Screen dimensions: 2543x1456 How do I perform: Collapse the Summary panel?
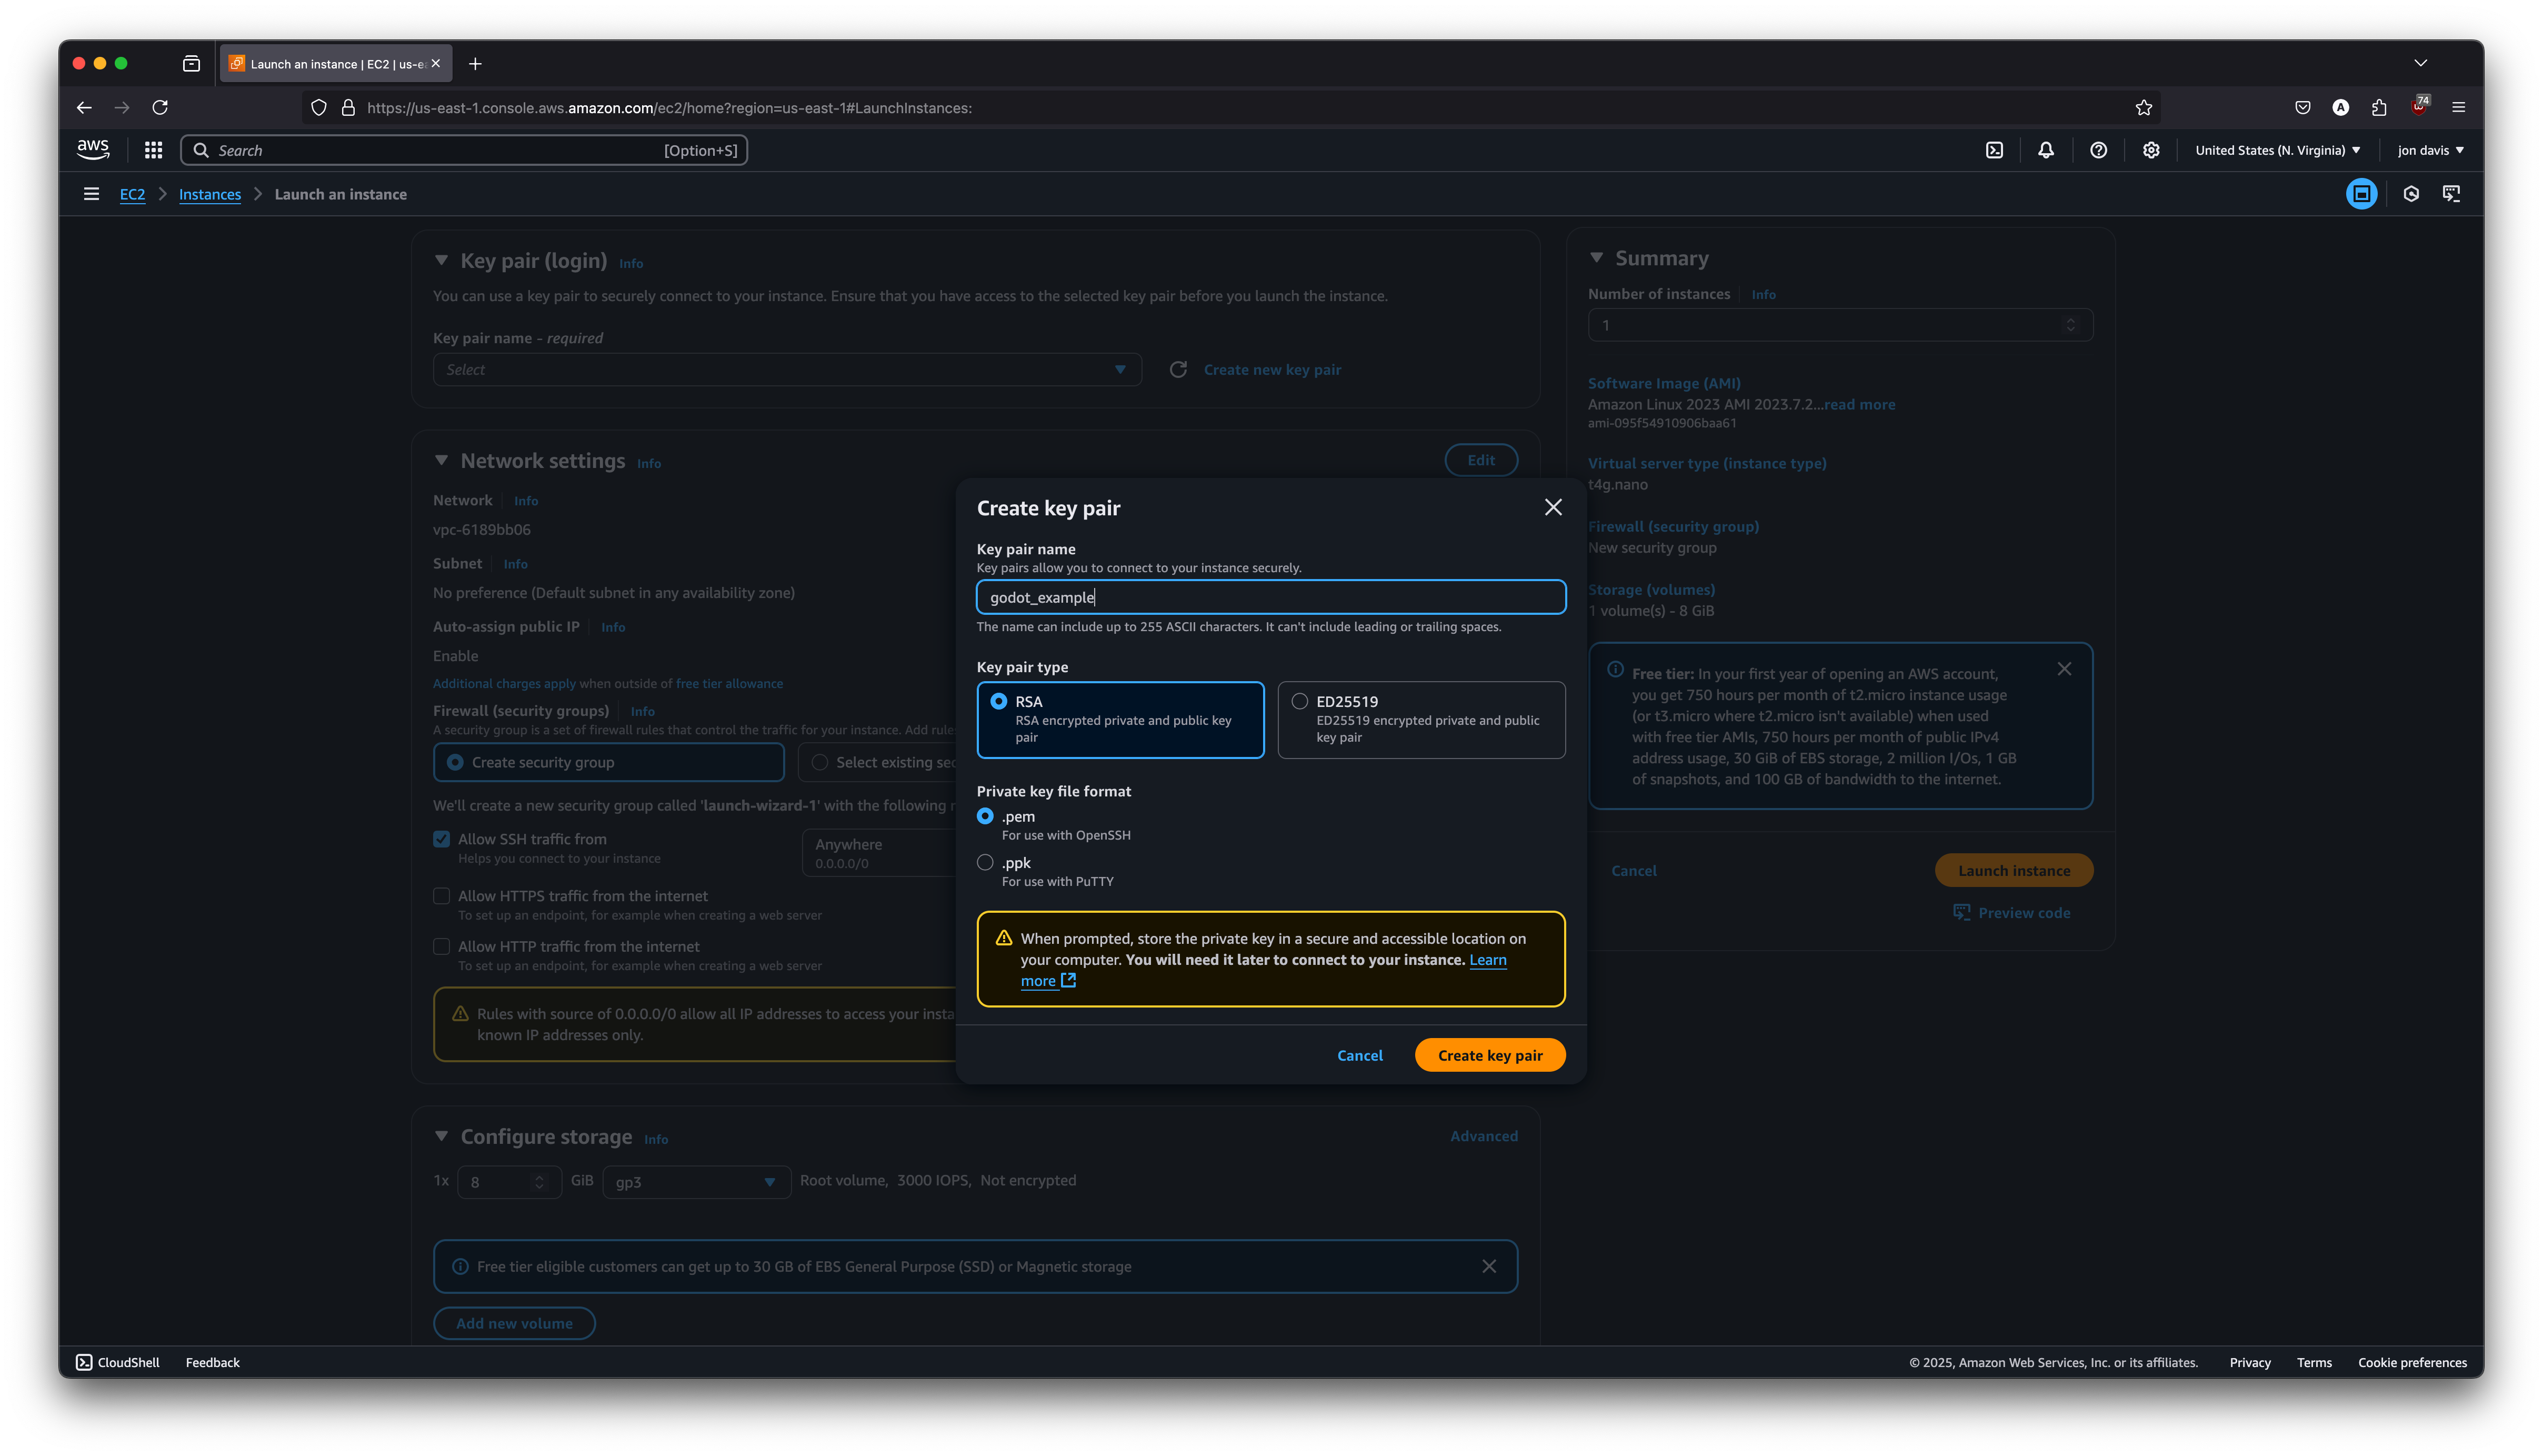coord(1595,258)
